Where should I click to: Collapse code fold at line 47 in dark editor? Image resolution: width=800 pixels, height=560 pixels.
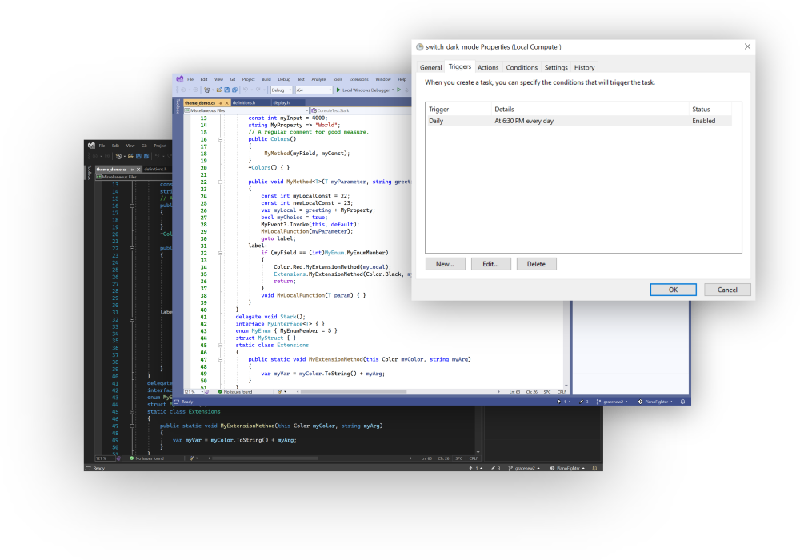pyautogui.click(x=132, y=426)
